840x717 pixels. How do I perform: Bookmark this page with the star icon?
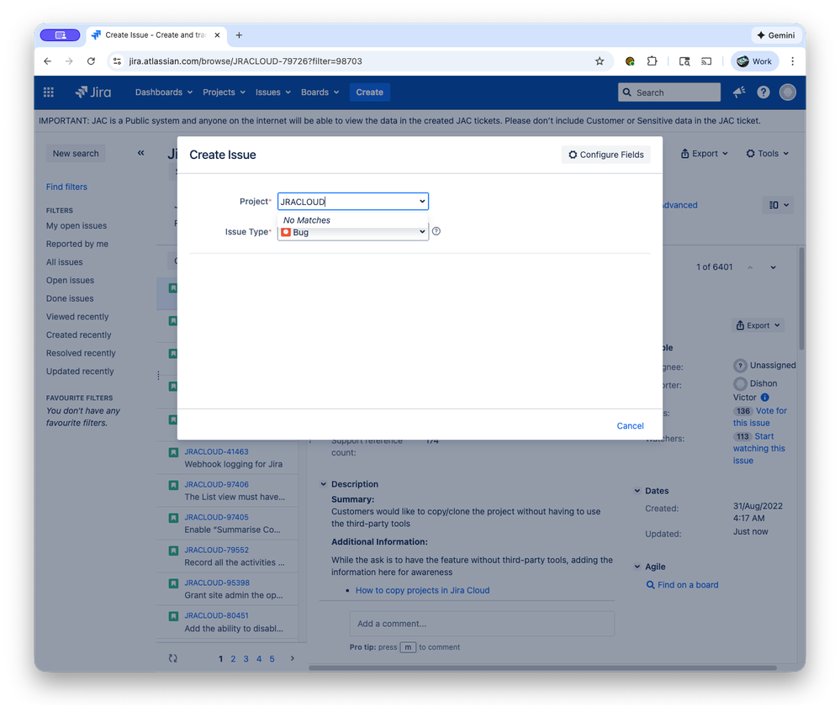[x=600, y=61]
